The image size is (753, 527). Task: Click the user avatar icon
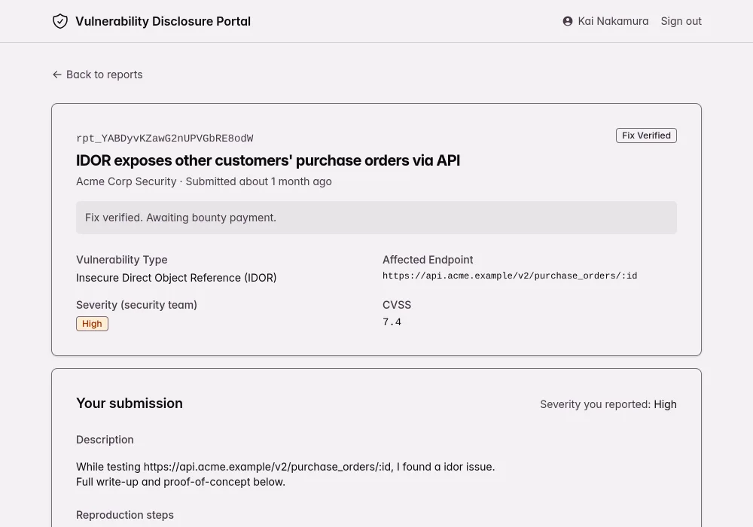(568, 21)
